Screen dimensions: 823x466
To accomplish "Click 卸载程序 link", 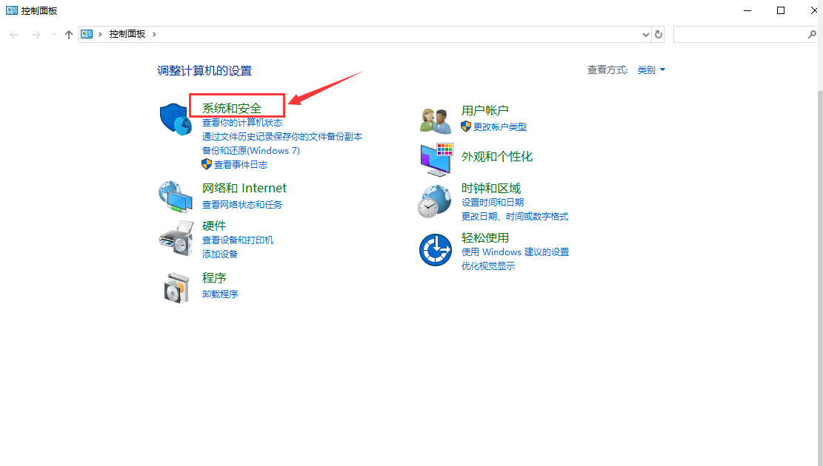I will pyautogui.click(x=220, y=294).
